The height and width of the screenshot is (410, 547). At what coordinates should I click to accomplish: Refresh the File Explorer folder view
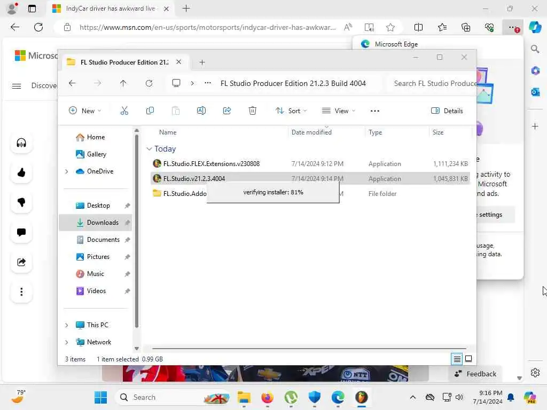tap(149, 83)
